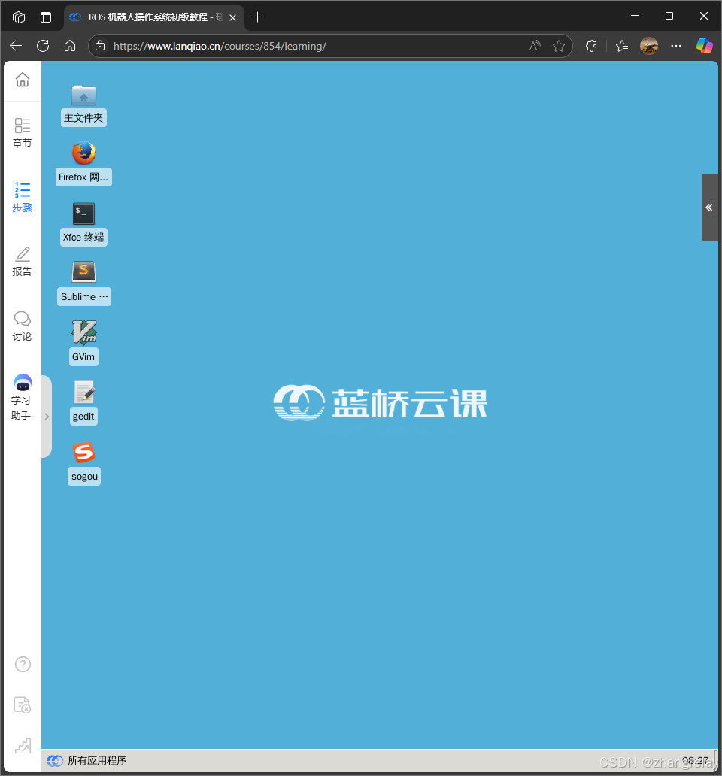This screenshot has height=776, width=722.
Task: Refresh the browser page
Action: tap(43, 46)
